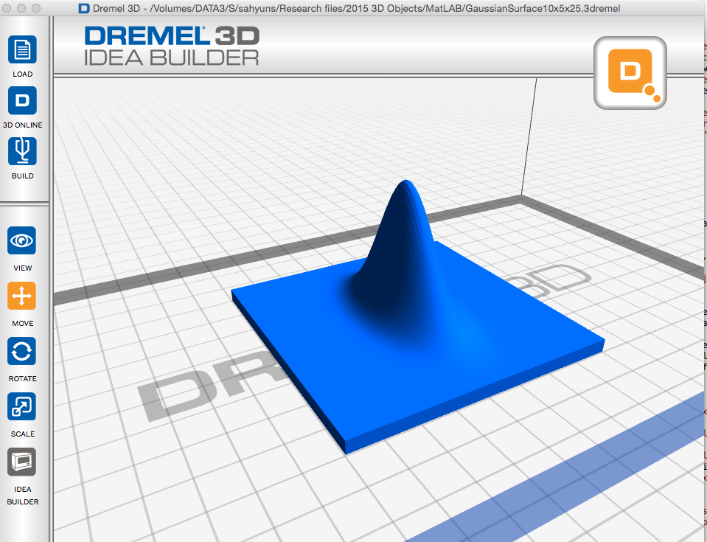
Task: Click the SCALE label text
Action: [23, 434]
